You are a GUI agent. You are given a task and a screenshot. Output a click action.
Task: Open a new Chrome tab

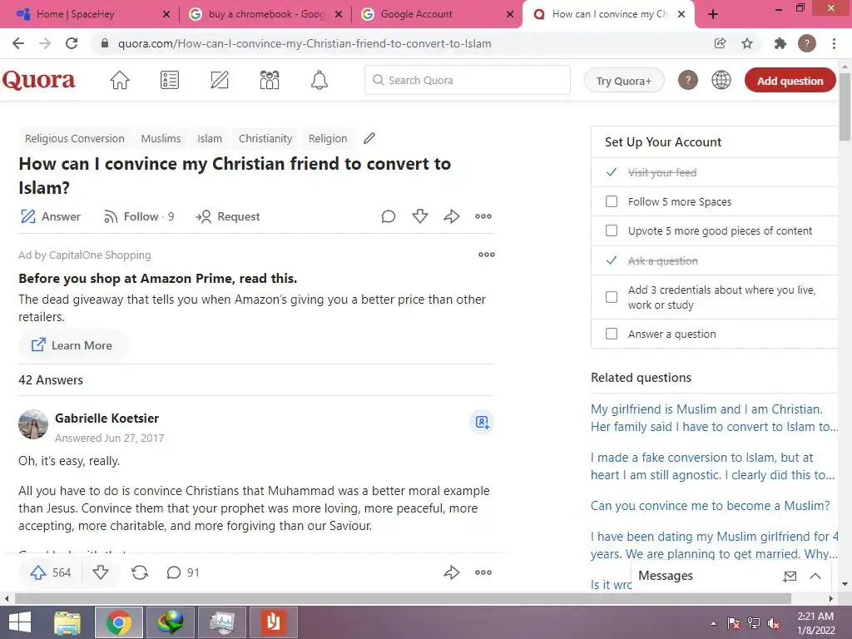713,14
